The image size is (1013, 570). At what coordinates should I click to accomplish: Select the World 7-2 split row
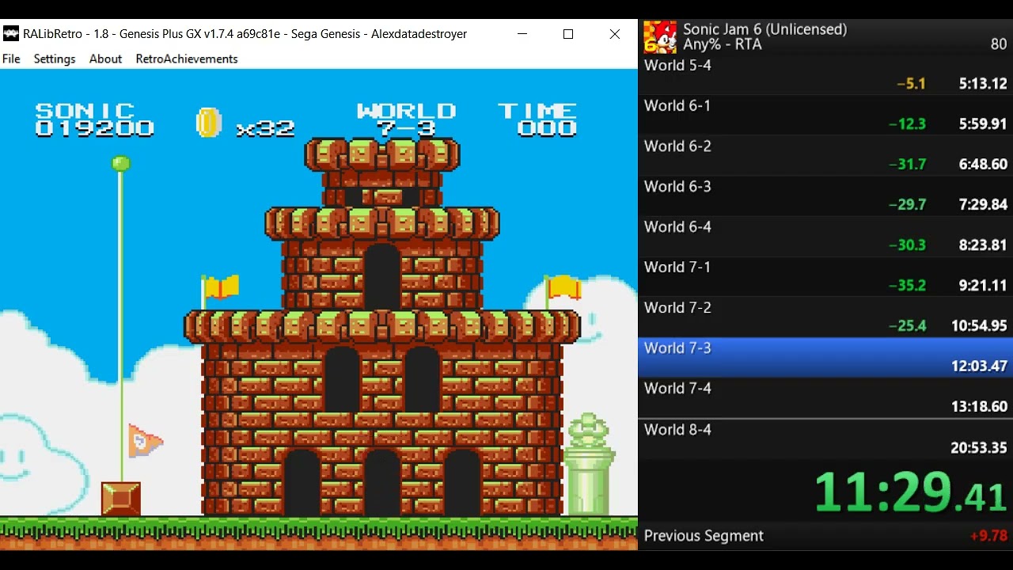(825, 317)
